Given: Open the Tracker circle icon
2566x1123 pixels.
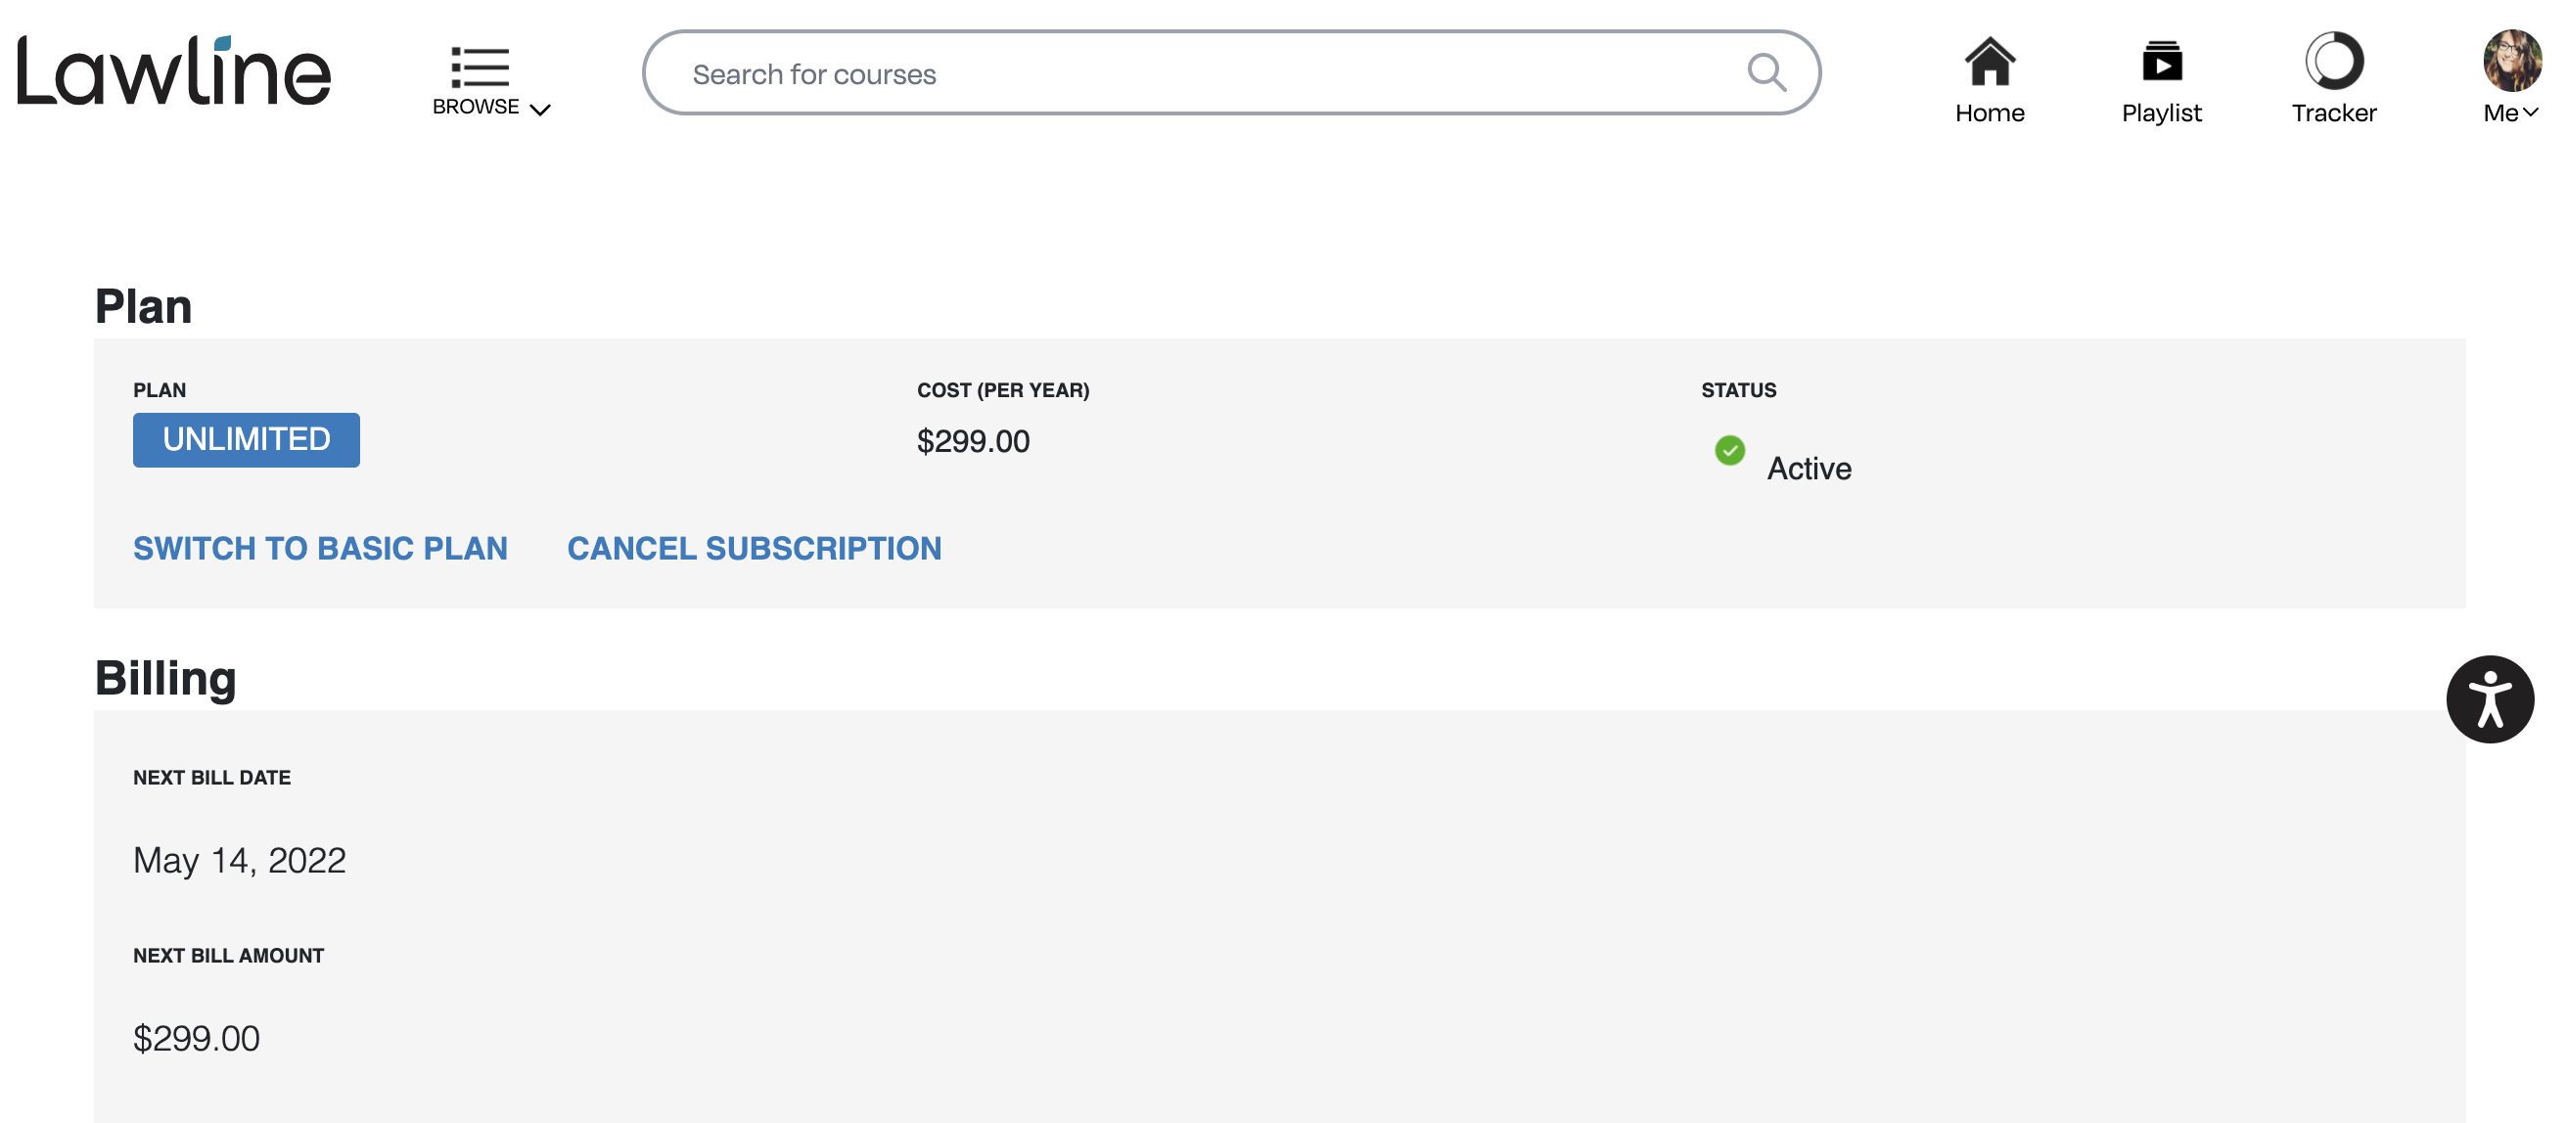Looking at the screenshot, I should pyautogui.click(x=2334, y=61).
